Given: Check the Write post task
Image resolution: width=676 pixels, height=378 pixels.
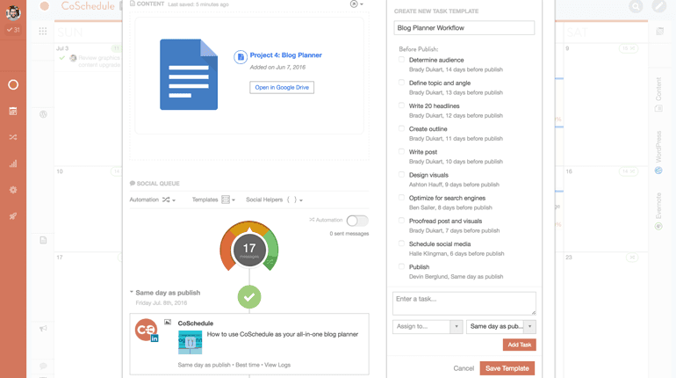Looking at the screenshot, I should 401,151.
